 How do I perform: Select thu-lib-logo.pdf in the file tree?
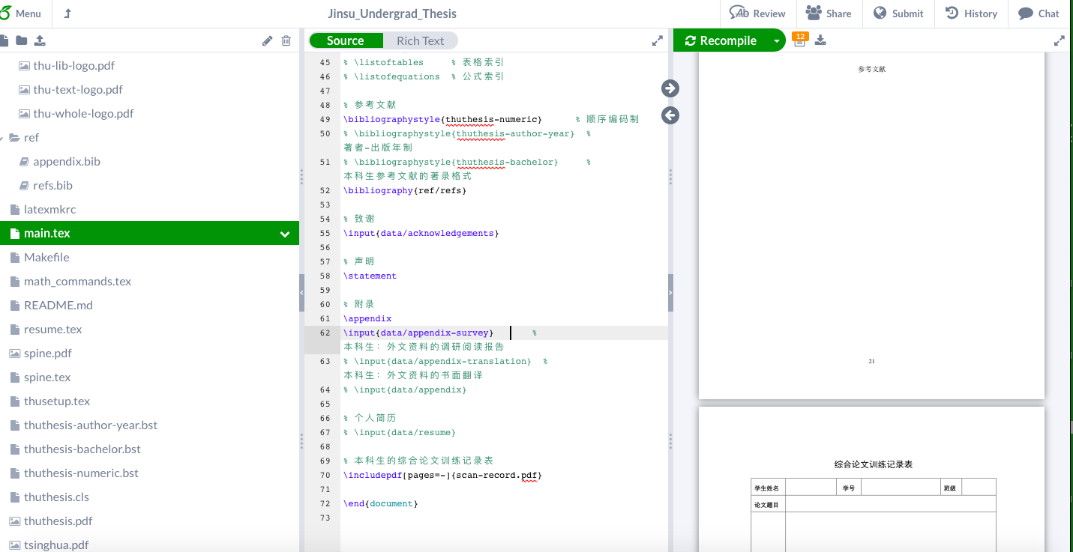tap(73, 66)
